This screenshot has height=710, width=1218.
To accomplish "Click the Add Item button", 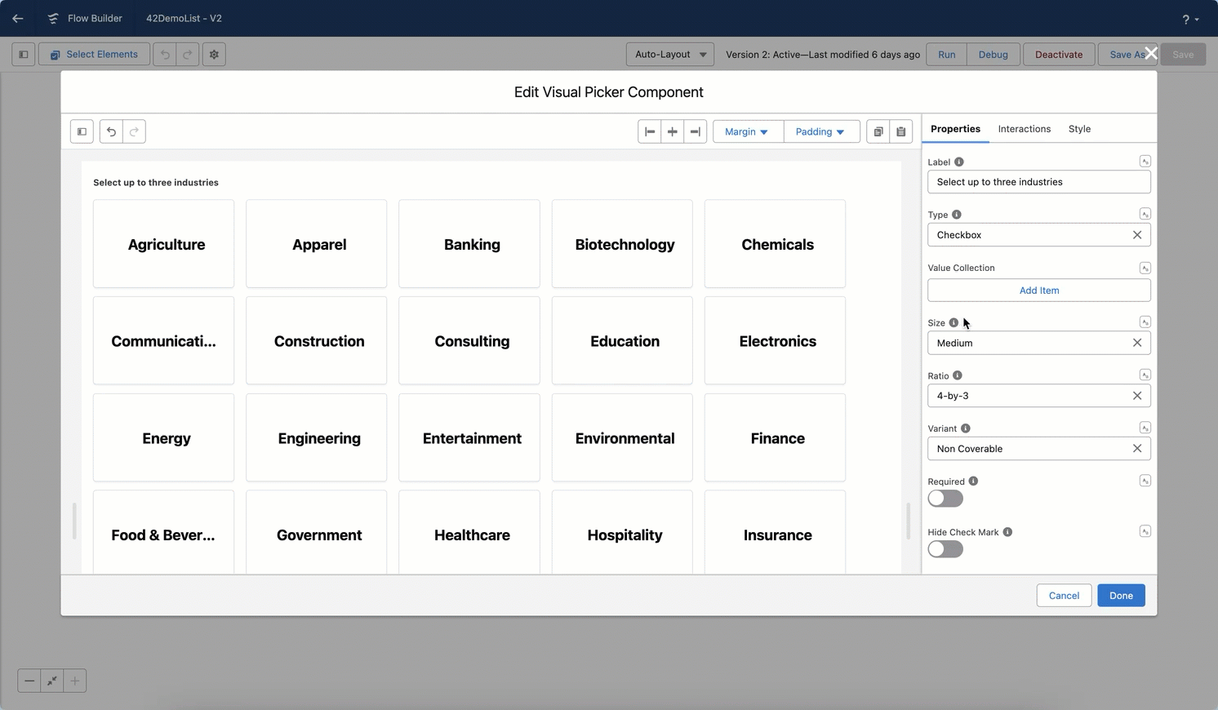I will click(x=1038, y=291).
